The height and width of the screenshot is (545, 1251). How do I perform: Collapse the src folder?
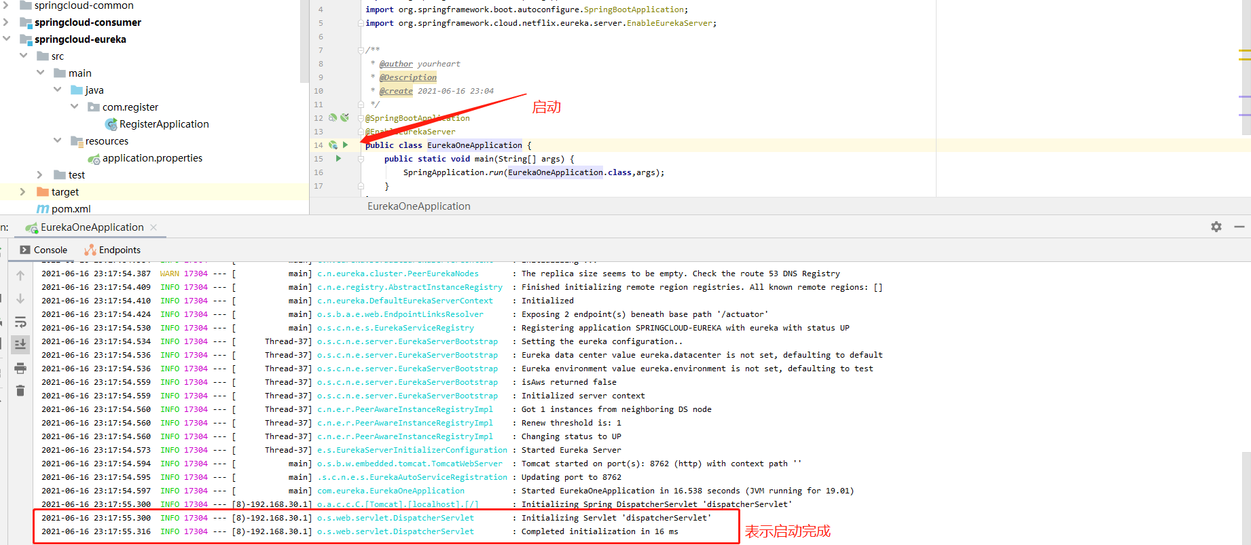click(23, 56)
